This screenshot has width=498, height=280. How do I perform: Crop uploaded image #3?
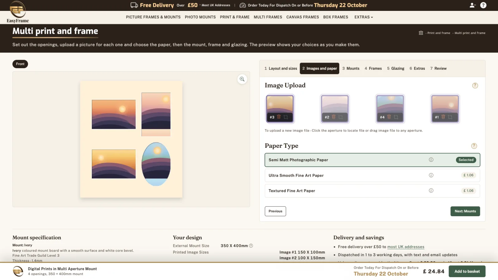[286, 117]
